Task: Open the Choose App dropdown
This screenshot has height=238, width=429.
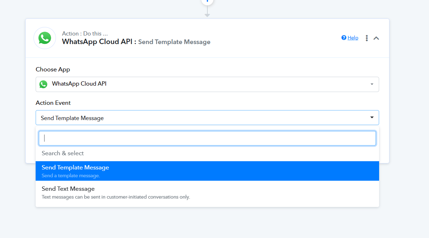Action: click(207, 84)
